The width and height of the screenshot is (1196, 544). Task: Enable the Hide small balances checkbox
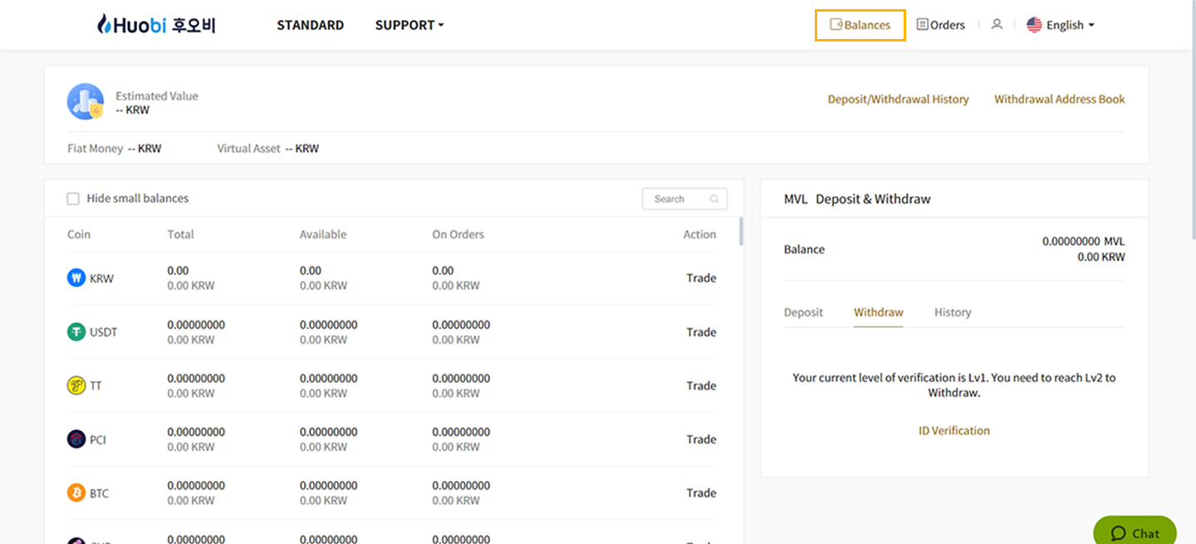(x=73, y=198)
